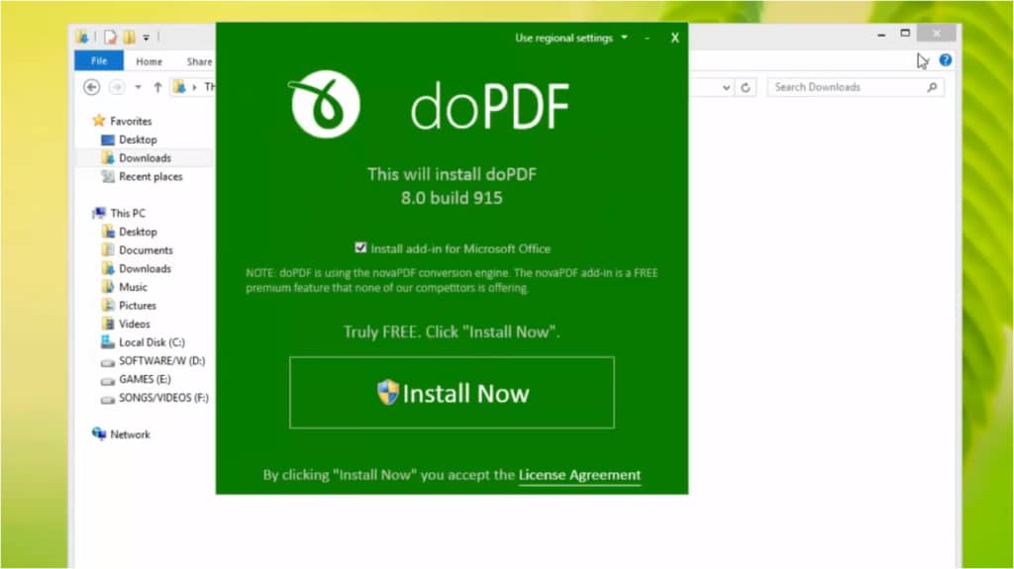Click the quick access New folder icon
1014x569 pixels.
pyautogui.click(x=130, y=37)
